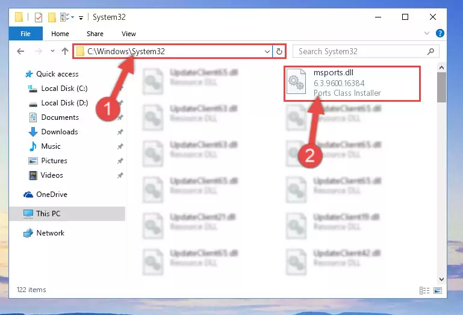Open the Customize Quick Access Toolbar dropdown
This screenshot has height=315, width=463.
(x=81, y=18)
